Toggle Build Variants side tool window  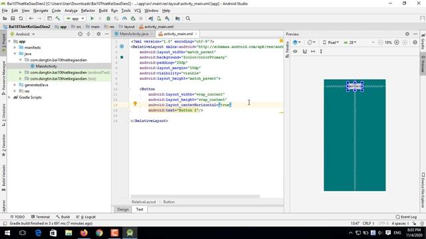pos(3,177)
